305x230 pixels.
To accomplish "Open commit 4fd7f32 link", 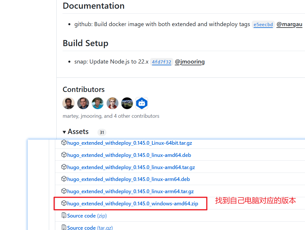I will pyautogui.click(x=162, y=62).
